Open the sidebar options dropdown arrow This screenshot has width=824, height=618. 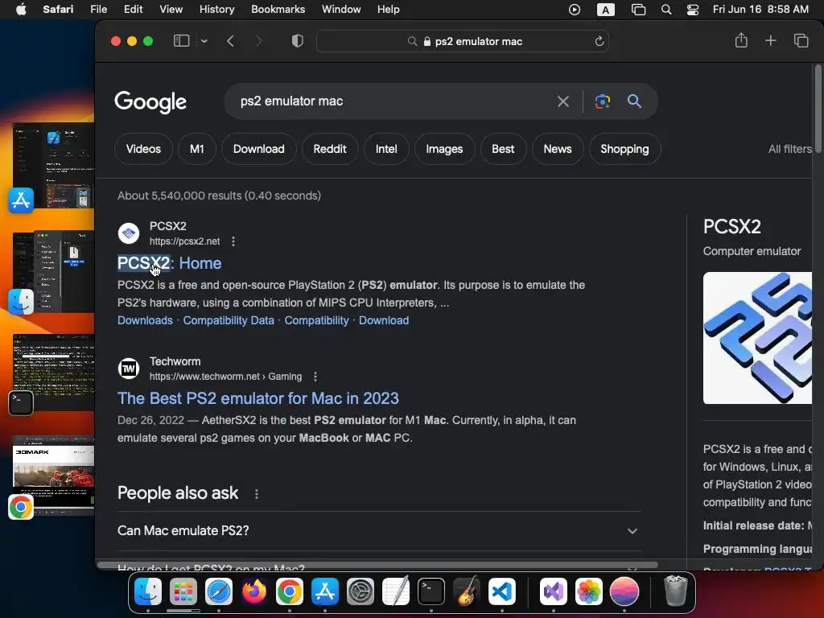tap(204, 41)
